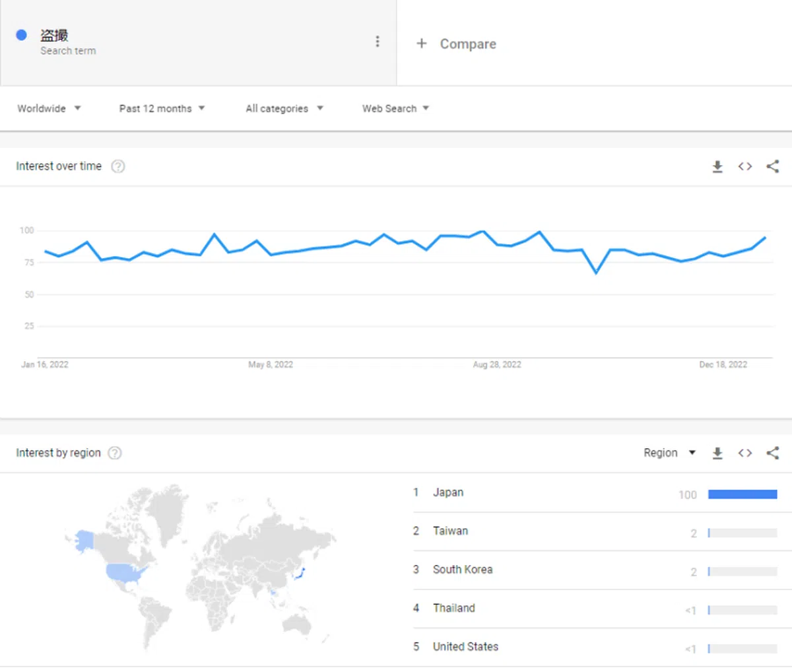Change the Web Search type dropdown
792x668 pixels.
(x=395, y=108)
